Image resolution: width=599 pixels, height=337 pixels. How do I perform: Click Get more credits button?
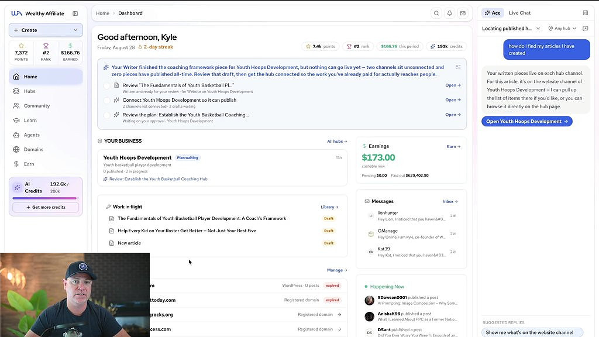click(x=46, y=207)
